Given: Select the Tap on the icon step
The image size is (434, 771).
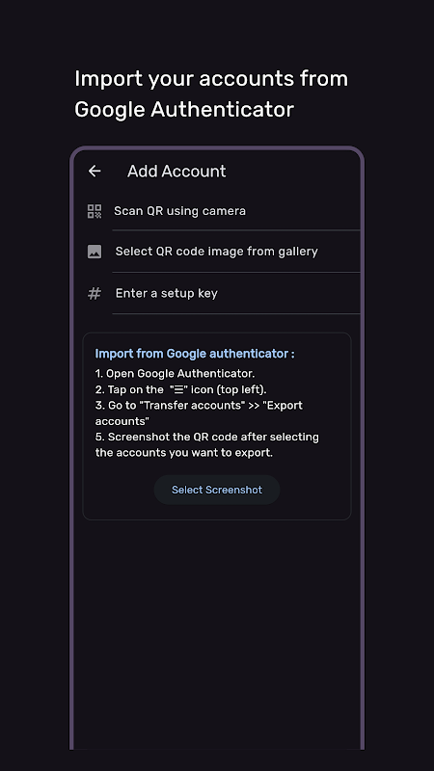Looking at the screenshot, I should tap(180, 390).
